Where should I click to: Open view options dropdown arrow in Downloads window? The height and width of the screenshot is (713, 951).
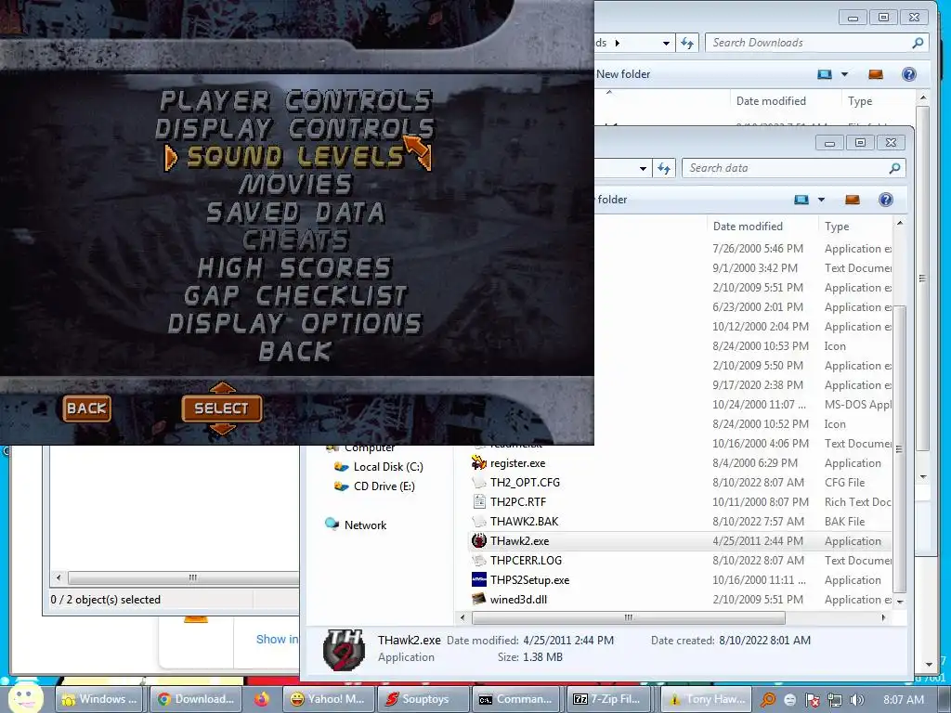pyautogui.click(x=844, y=74)
